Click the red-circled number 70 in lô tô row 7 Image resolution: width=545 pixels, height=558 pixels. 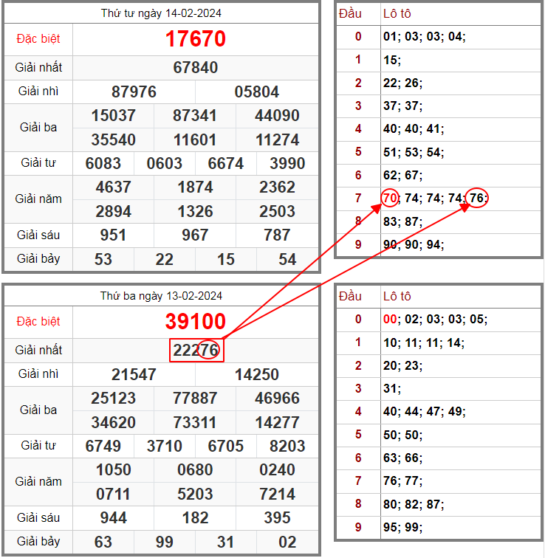[391, 199]
